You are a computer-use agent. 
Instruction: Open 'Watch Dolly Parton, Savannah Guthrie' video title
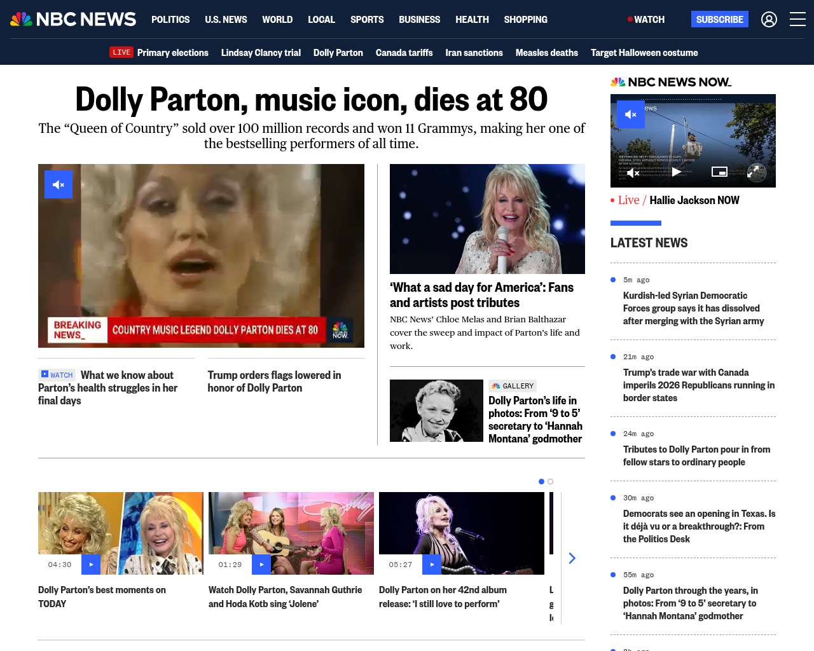tap(286, 597)
